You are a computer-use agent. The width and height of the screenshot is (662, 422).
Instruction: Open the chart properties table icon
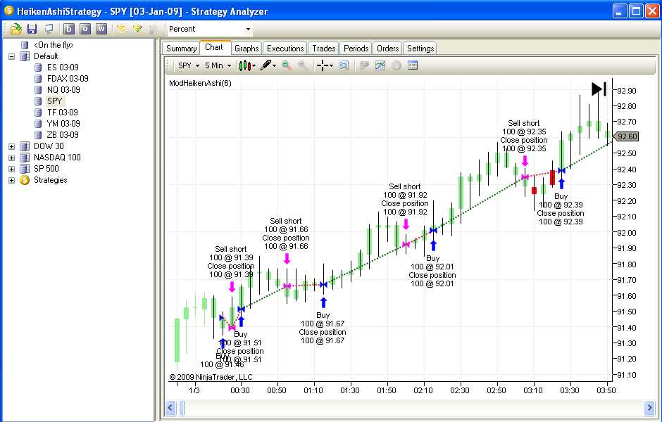413,65
